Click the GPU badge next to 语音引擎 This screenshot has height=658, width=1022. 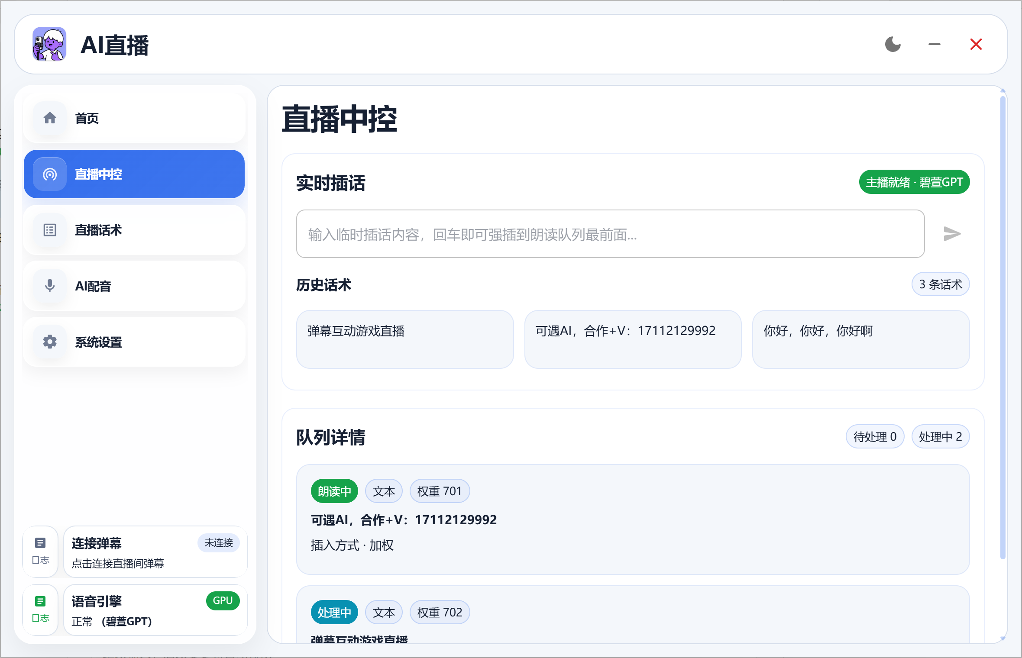coord(223,601)
